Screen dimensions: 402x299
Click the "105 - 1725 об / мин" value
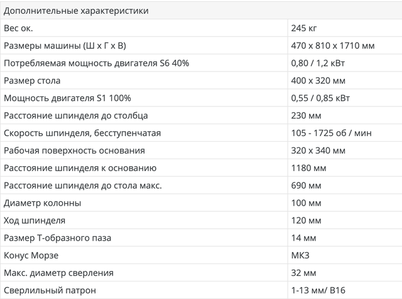pyautogui.click(x=330, y=133)
